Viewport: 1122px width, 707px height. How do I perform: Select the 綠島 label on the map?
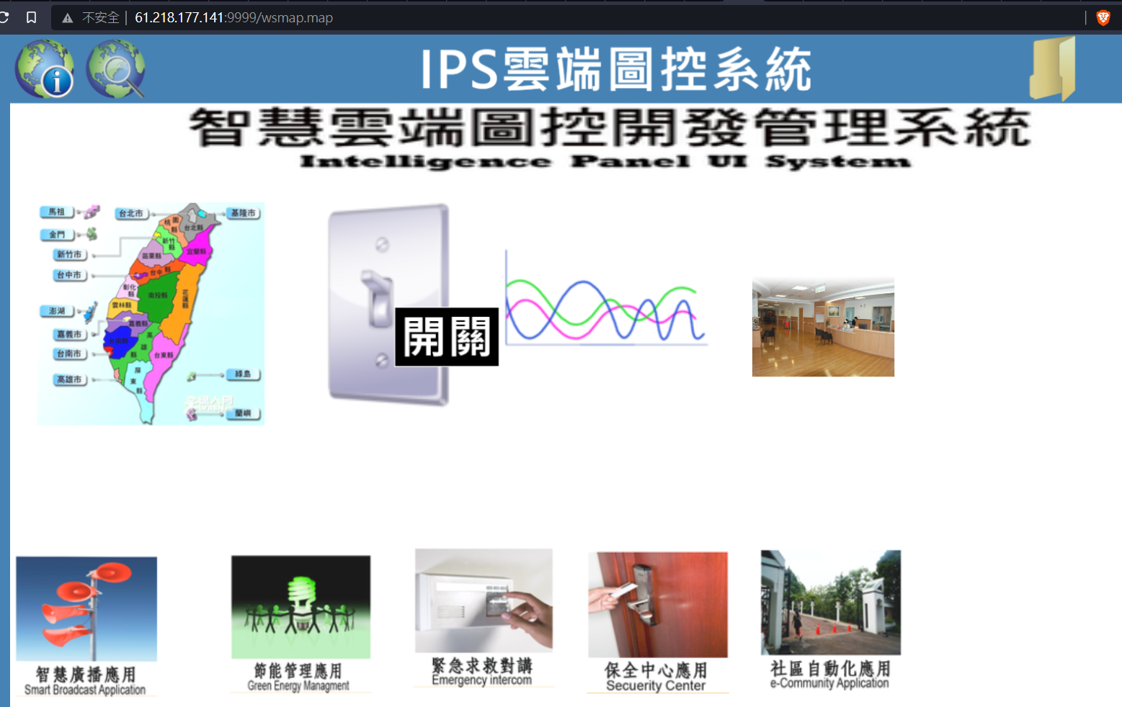click(244, 374)
